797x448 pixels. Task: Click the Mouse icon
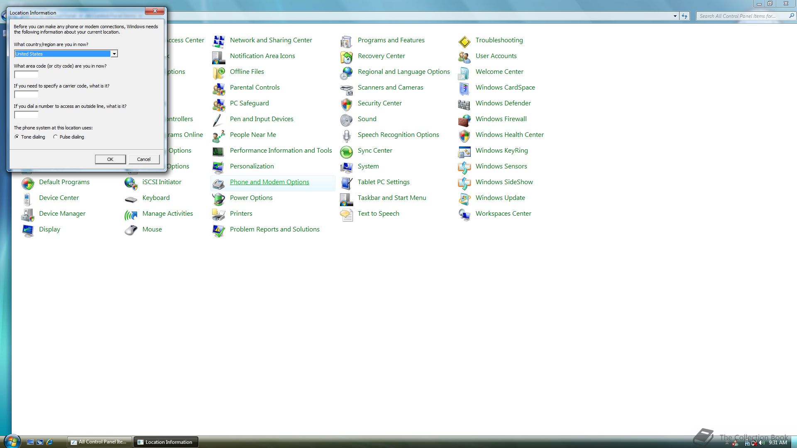tap(131, 230)
